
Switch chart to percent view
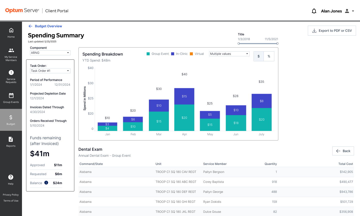click(x=269, y=56)
